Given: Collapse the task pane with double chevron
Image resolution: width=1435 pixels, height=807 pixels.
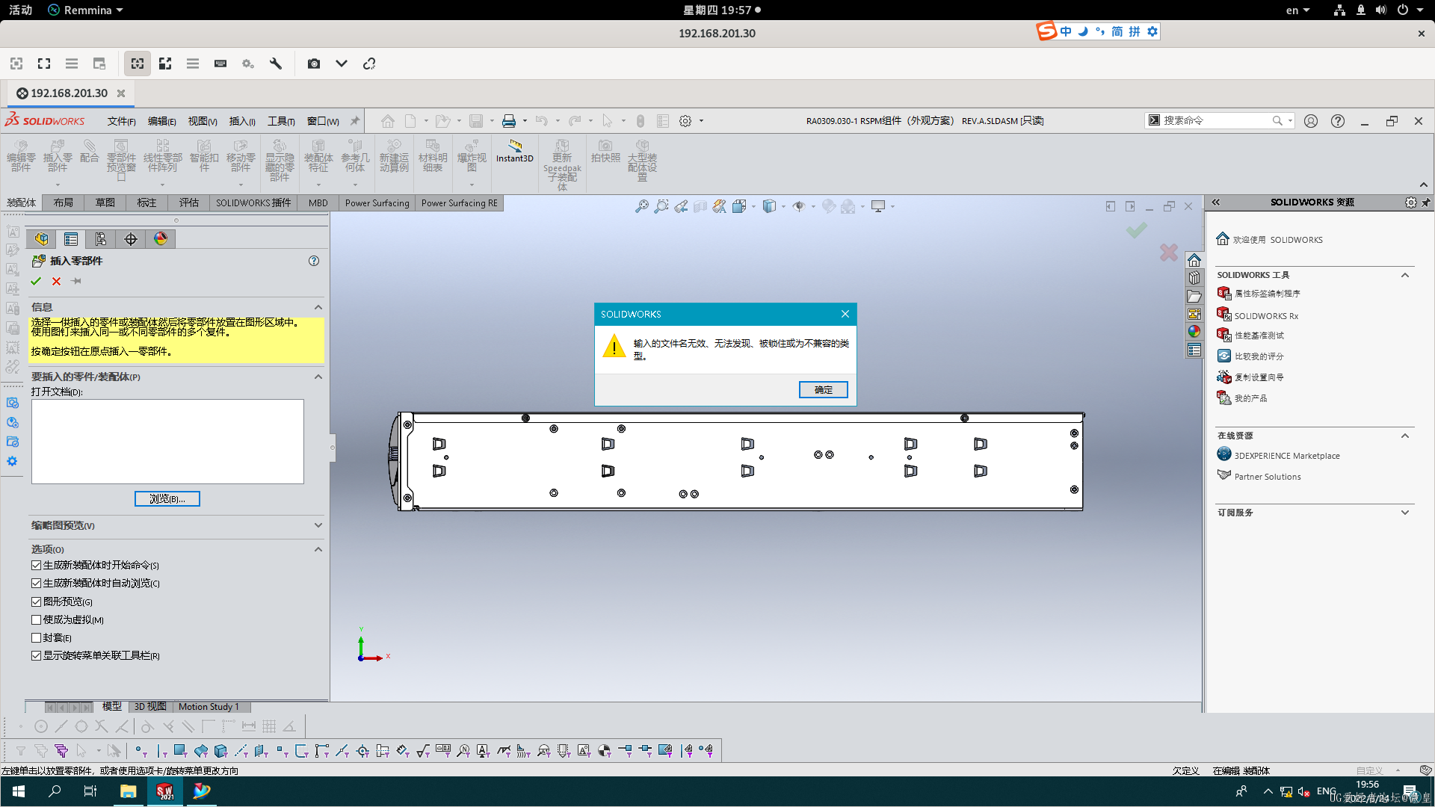Looking at the screenshot, I should pyautogui.click(x=1216, y=202).
